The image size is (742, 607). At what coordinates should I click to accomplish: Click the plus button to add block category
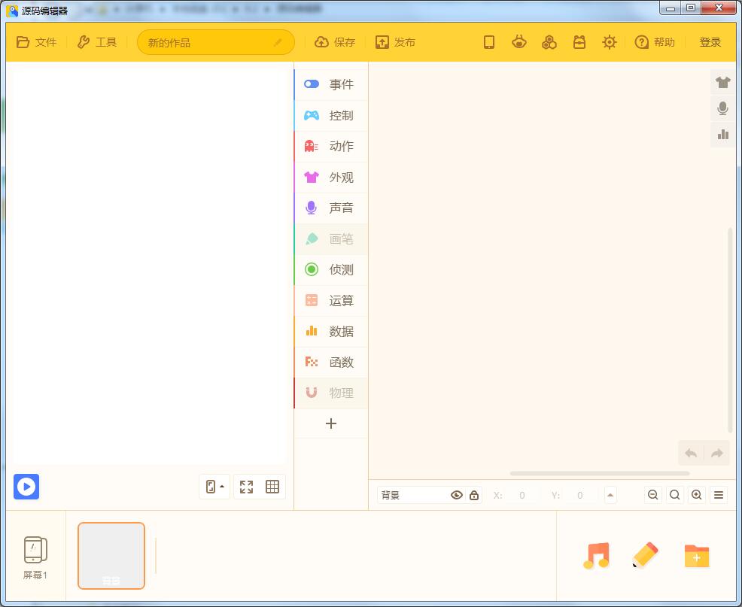coord(331,423)
